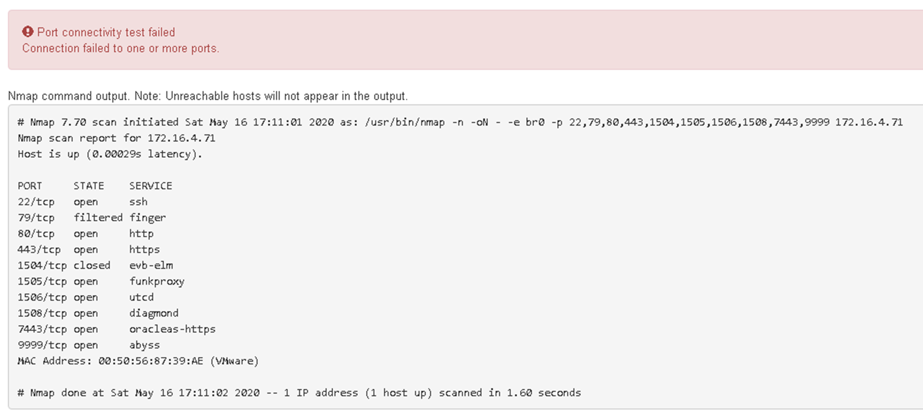Click the 1508/tcp diagmond row
The width and height of the screenshot is (923, 413).
tap(98, 313)
